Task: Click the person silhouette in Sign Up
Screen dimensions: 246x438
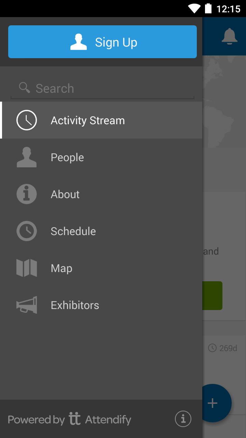Action: [79, 42]
